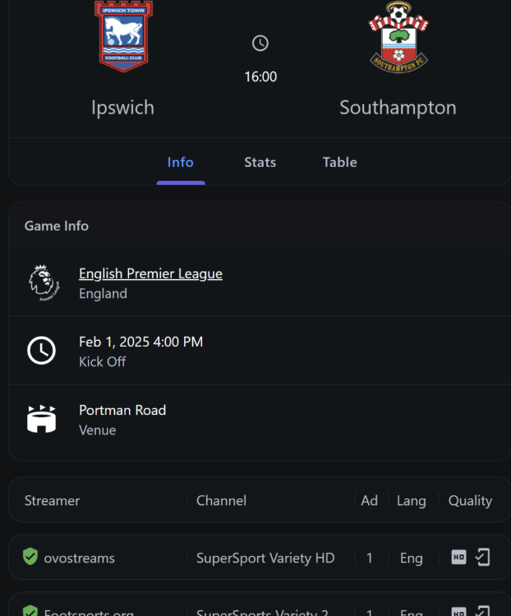The image size is (511, 616).
Task: Click the Ipswich team name
Action: (123, 108)
